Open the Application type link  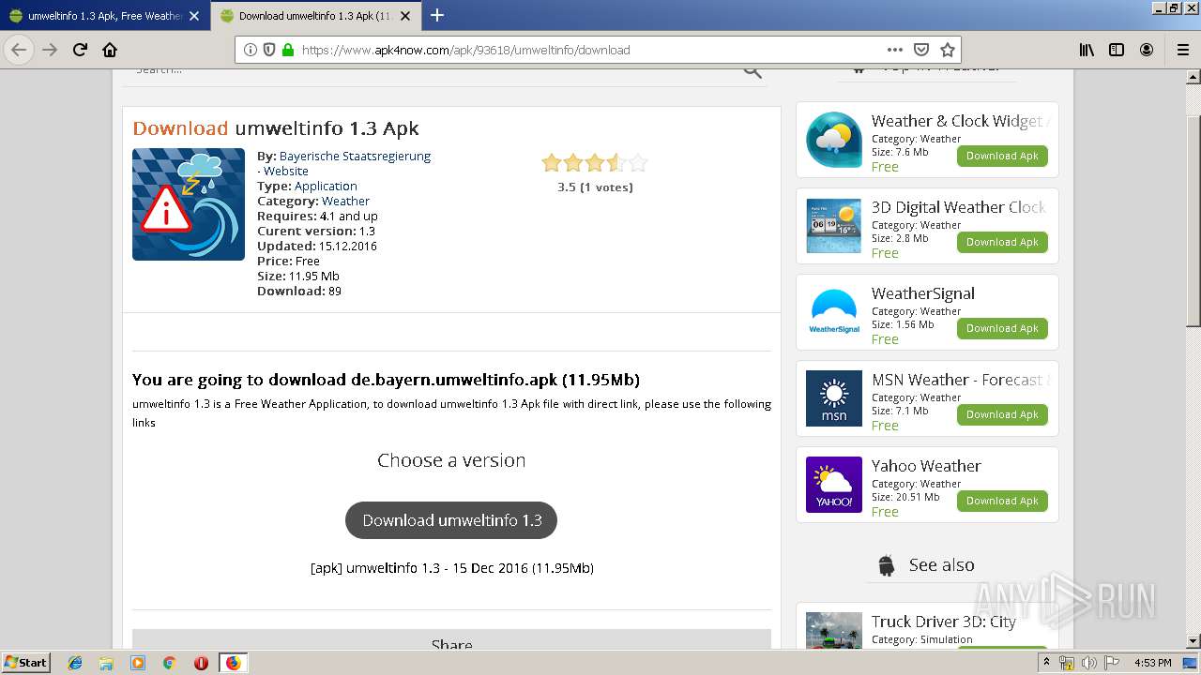(326, 186)
